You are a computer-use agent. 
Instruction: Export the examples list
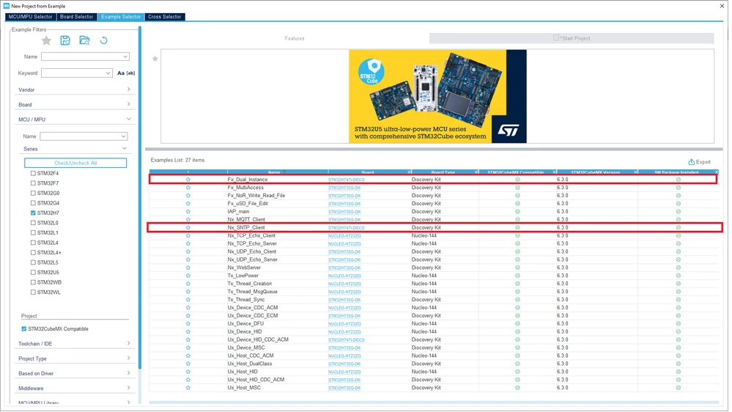click(699, 161)
